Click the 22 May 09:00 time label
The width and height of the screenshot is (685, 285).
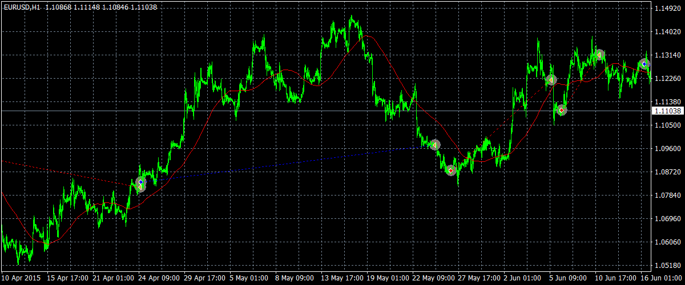433,279
